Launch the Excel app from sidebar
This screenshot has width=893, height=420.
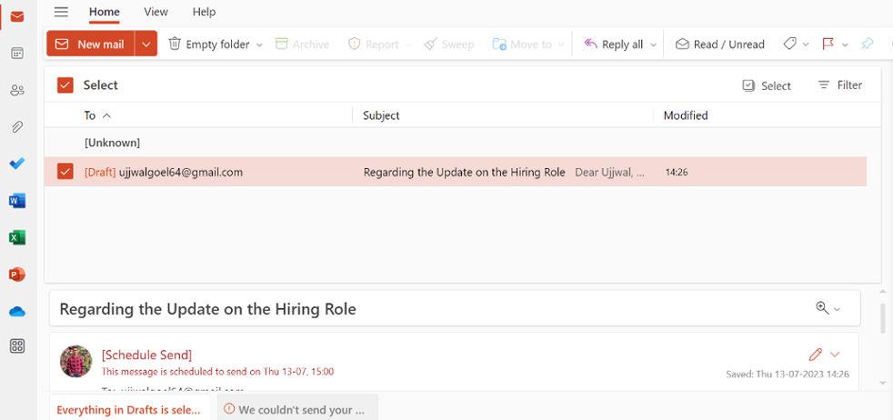point(17,237)
